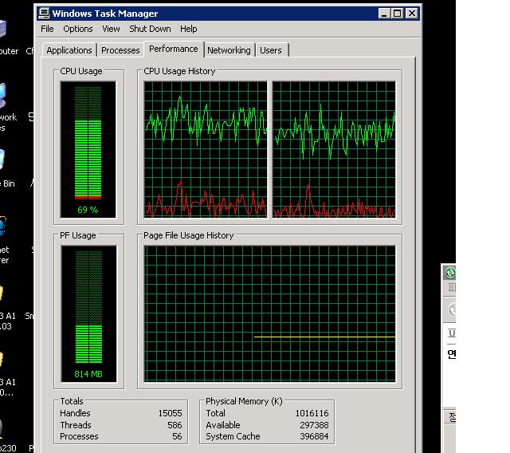Click the first CPU Usage History graph
This screenshot has height=453, width=510.
pos(206,149)
